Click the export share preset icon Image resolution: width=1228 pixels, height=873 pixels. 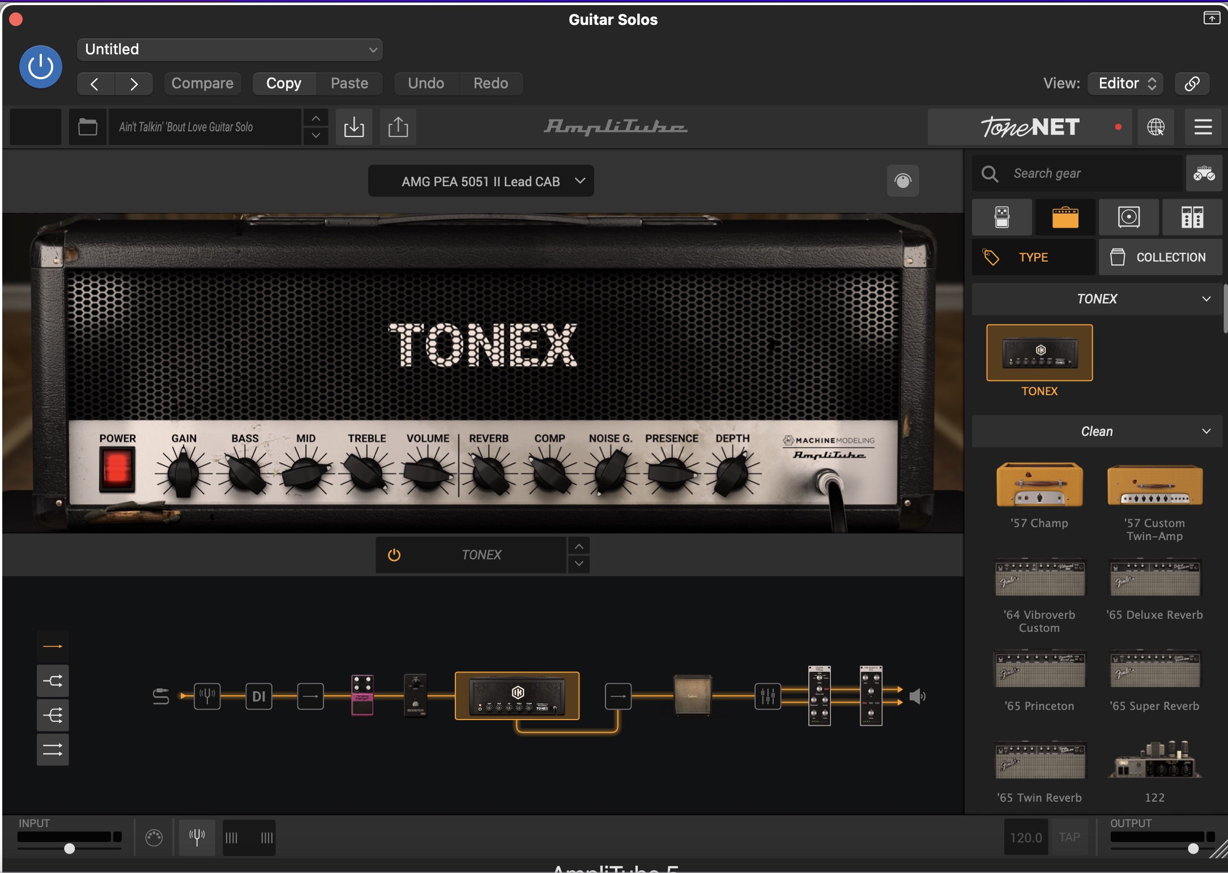(398, 127)
